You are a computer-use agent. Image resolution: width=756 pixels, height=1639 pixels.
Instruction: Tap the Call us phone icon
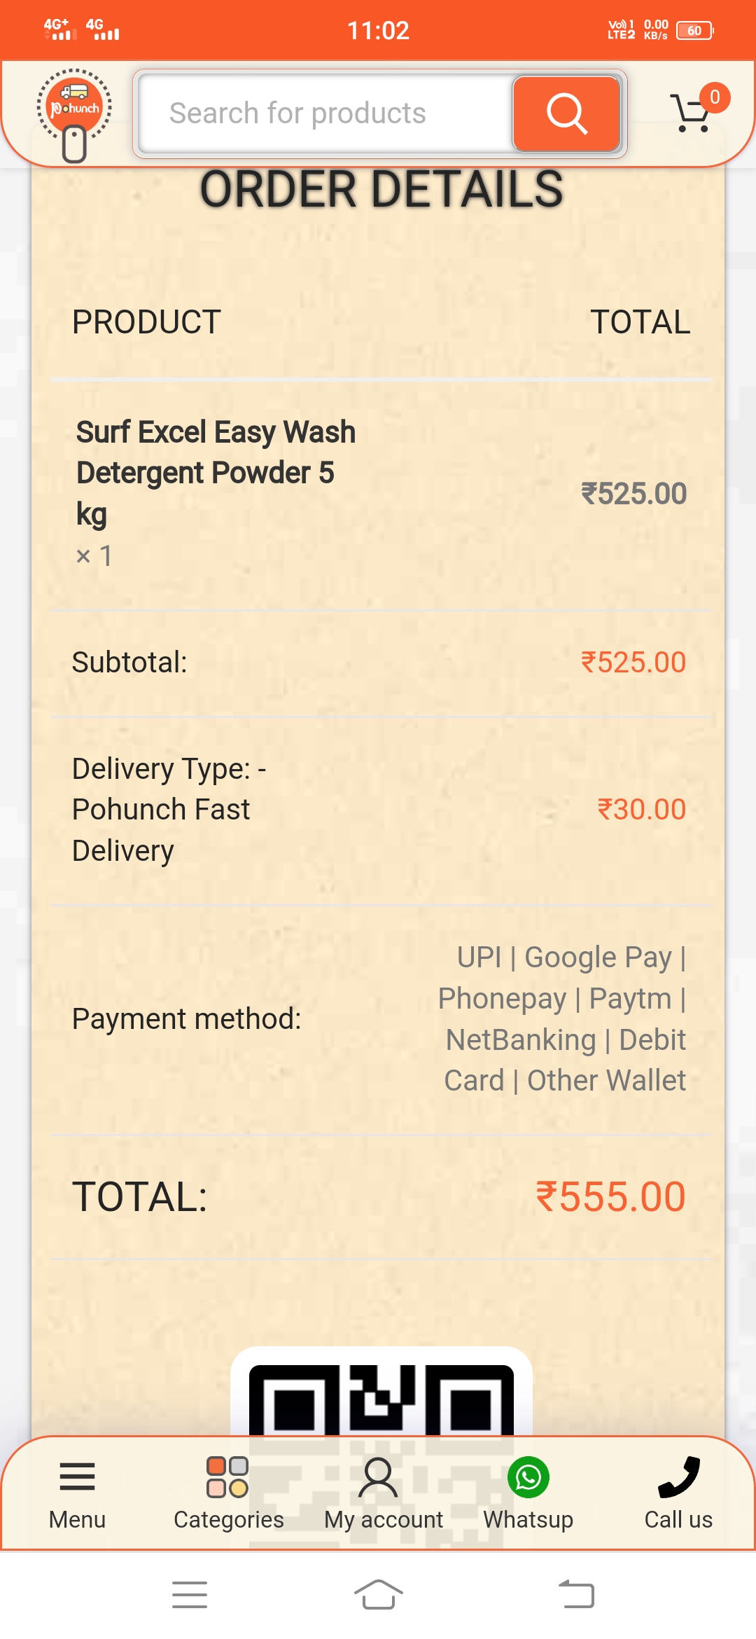click(x=678, y=1477)
